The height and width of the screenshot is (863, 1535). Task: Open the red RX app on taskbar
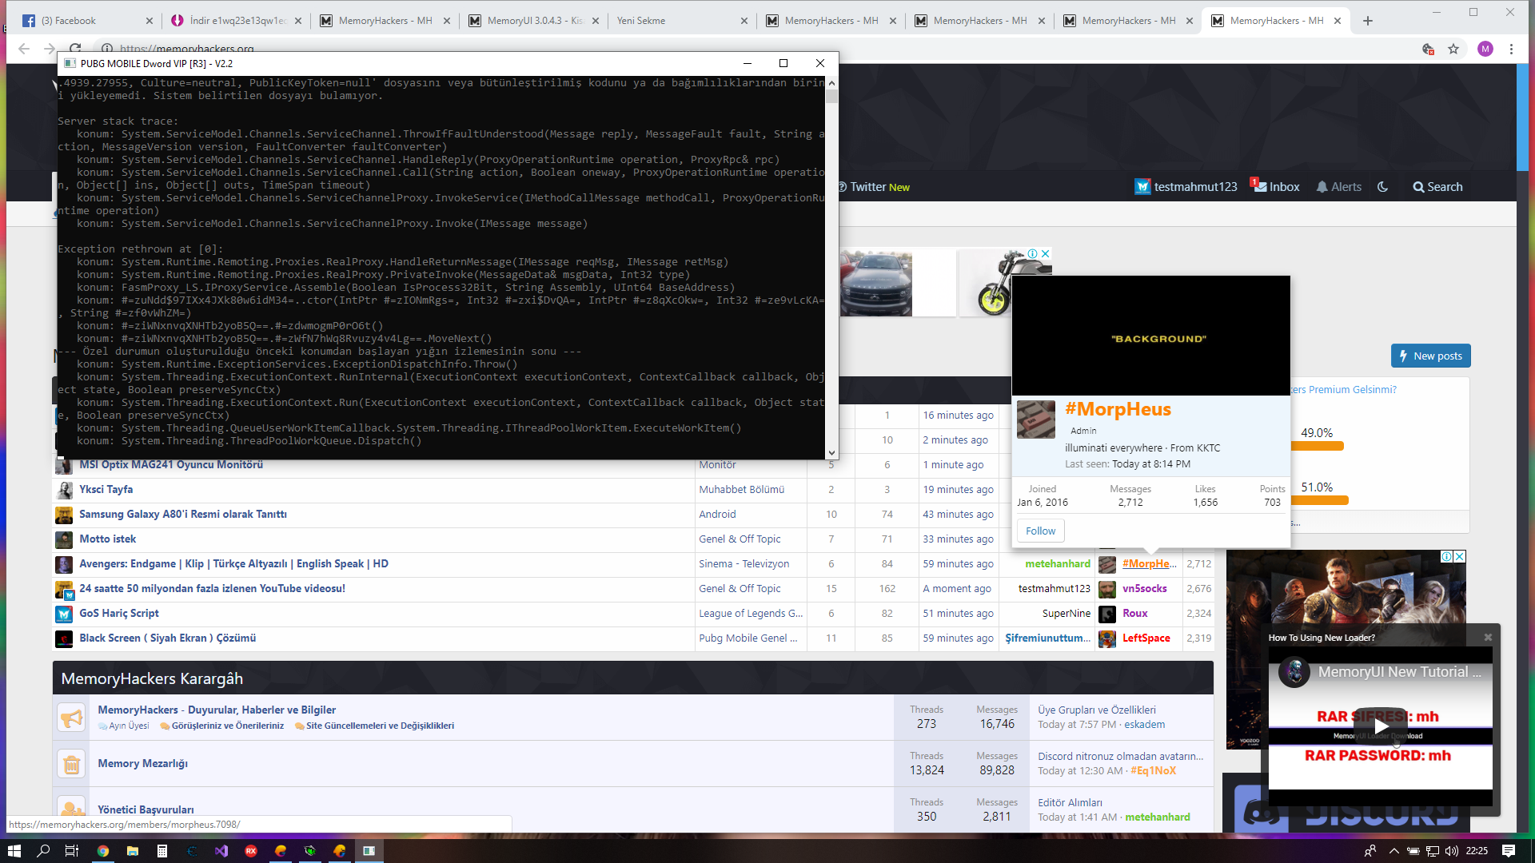point(251,851)
